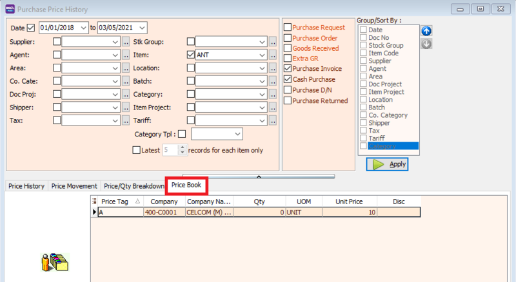516x282 pixels.
Task: Open the Supplier lookup ellipsis button
Action: tap(126, 42)
